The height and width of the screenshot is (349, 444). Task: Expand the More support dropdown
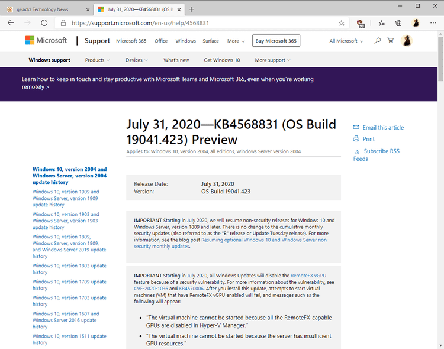273,60
